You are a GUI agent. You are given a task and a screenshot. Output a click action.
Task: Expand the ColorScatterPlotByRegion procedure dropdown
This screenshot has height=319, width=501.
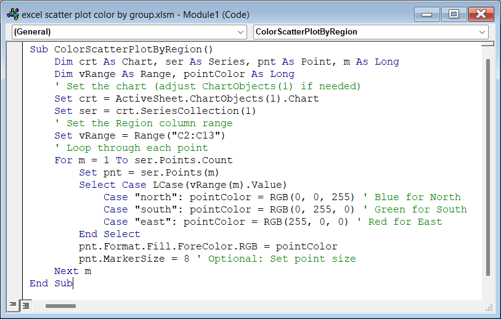pos(371,31)
